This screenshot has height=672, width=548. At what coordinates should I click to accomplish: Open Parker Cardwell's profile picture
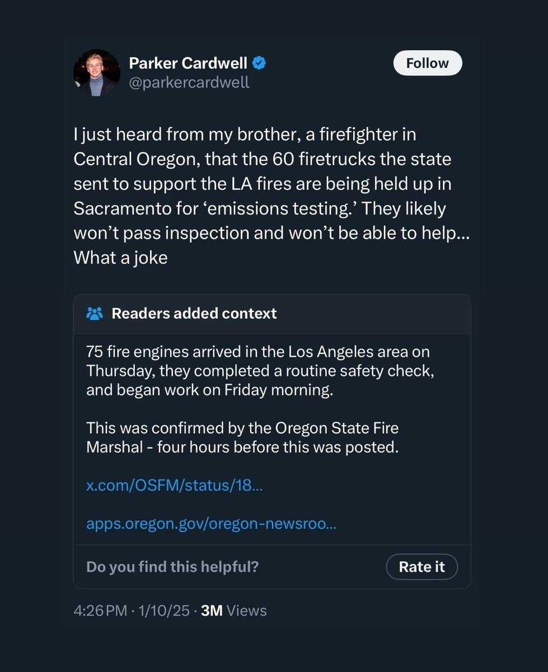[x=96, y=73]
